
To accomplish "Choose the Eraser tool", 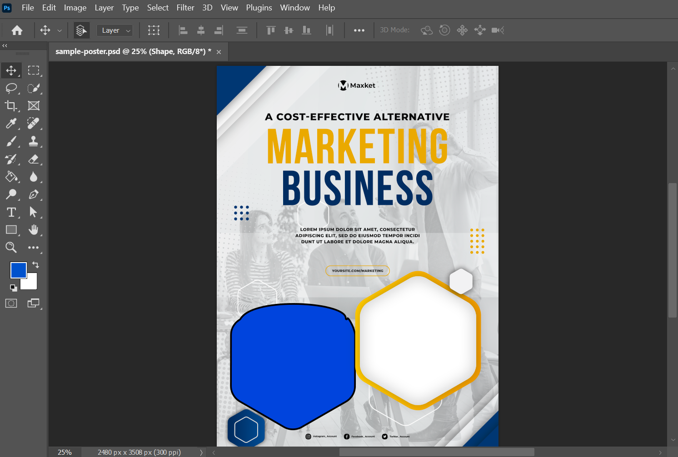I will coord(33,159).
